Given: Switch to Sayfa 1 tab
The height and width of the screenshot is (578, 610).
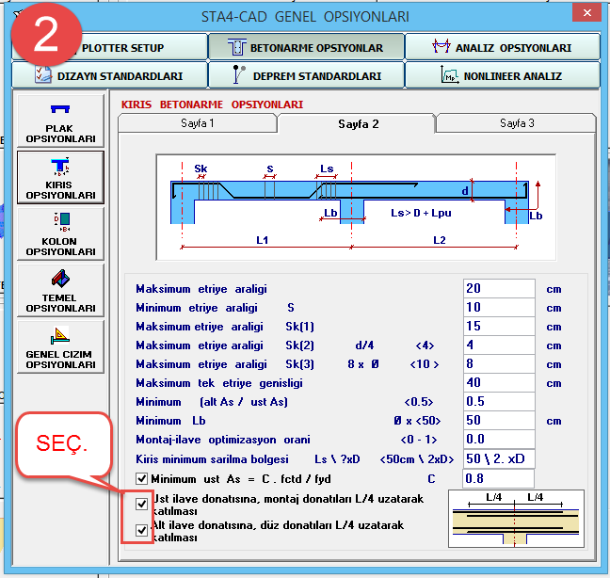Looking at the screenshot, I should [x=197, y=123].
